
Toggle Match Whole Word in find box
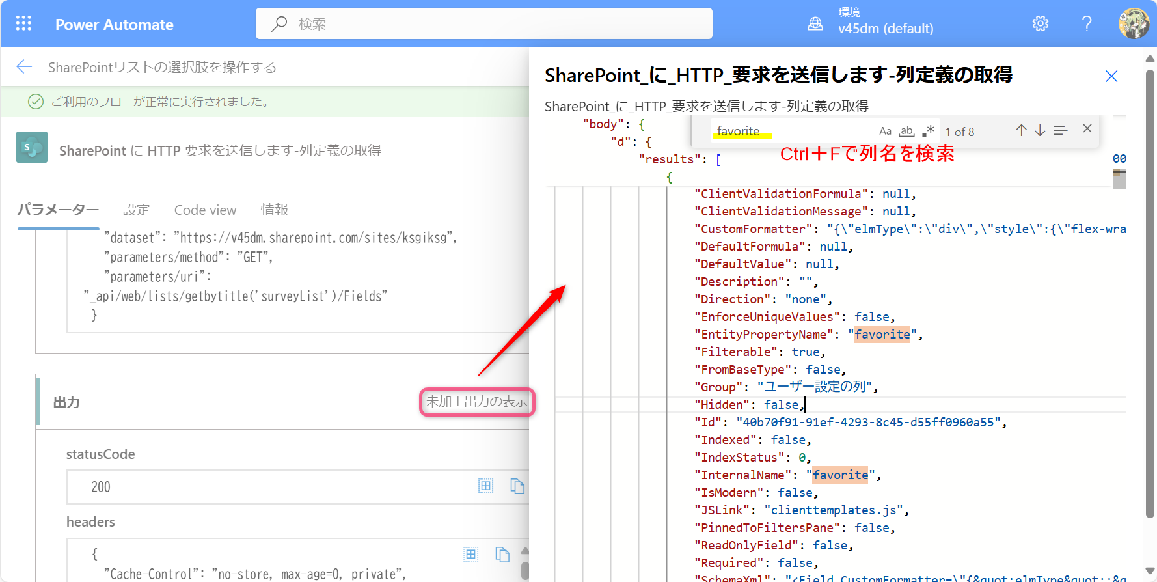coord(906,131)
